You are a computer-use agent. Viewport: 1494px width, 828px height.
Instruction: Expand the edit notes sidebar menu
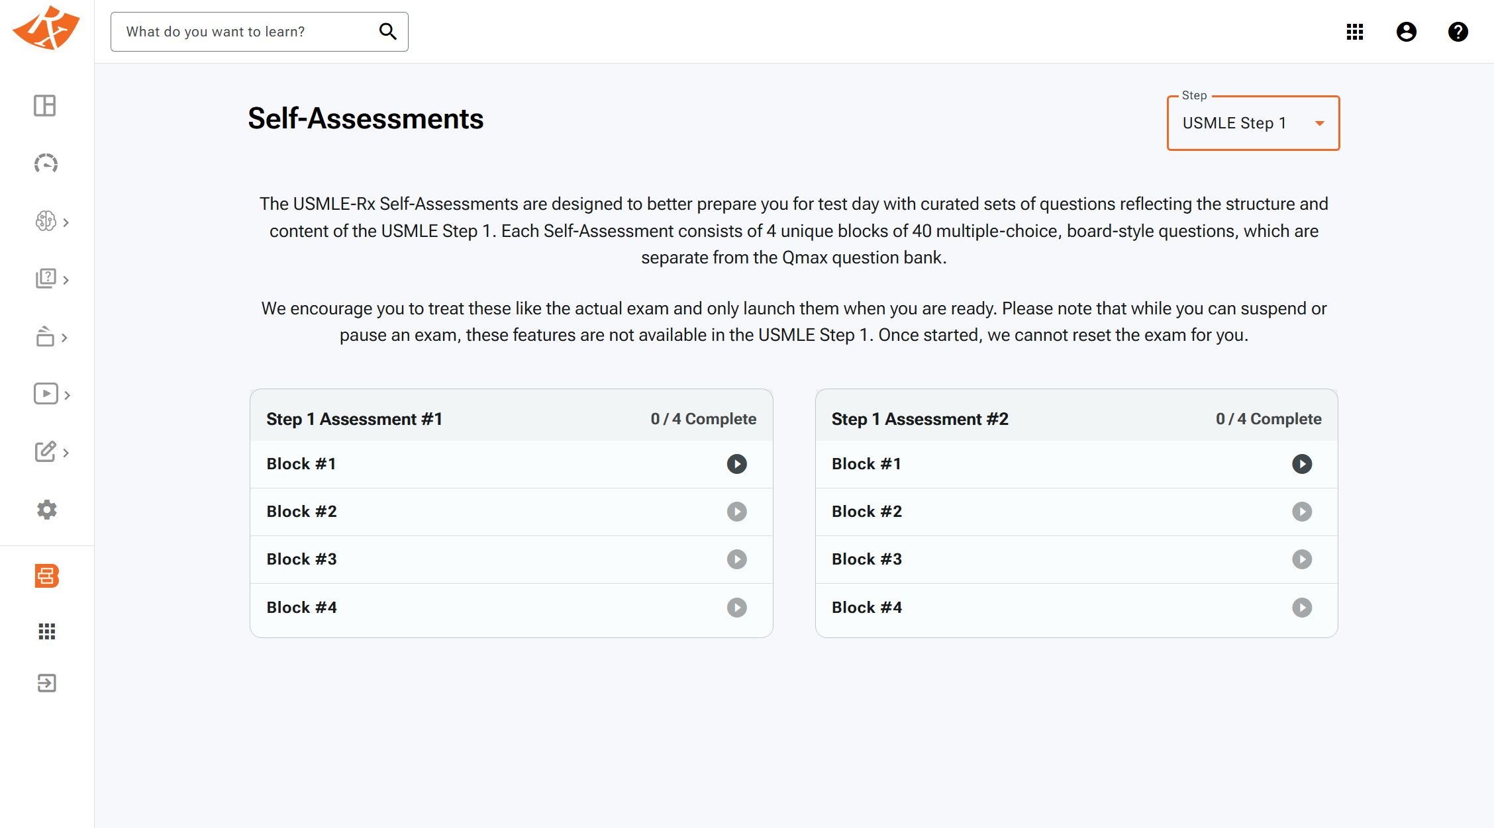tap(51, 453)
